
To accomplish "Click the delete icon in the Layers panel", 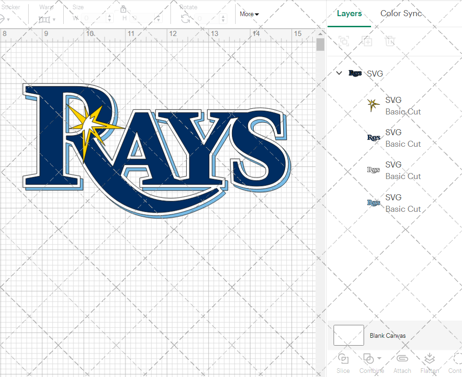I will [390, 41].
